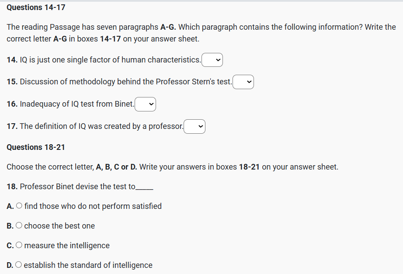This screenshot has height=274, width=403.
Task: Pick the radio circle for option D
Action: pyautogui.click(x=19, y=265)
